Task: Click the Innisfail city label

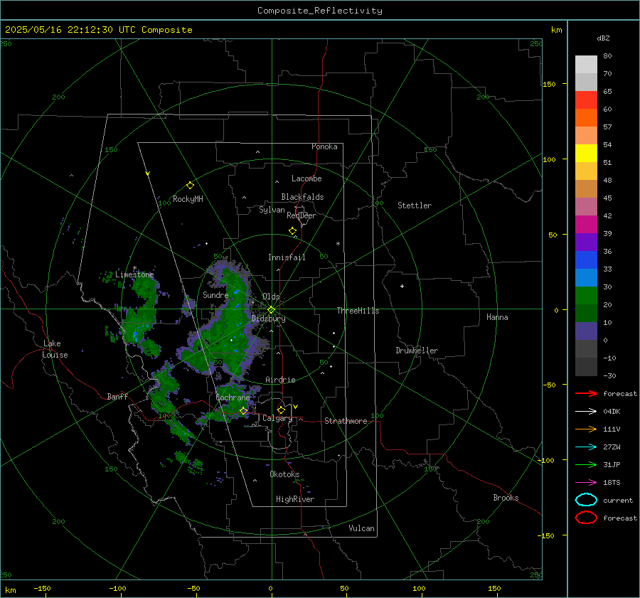Action: (287, 257)
